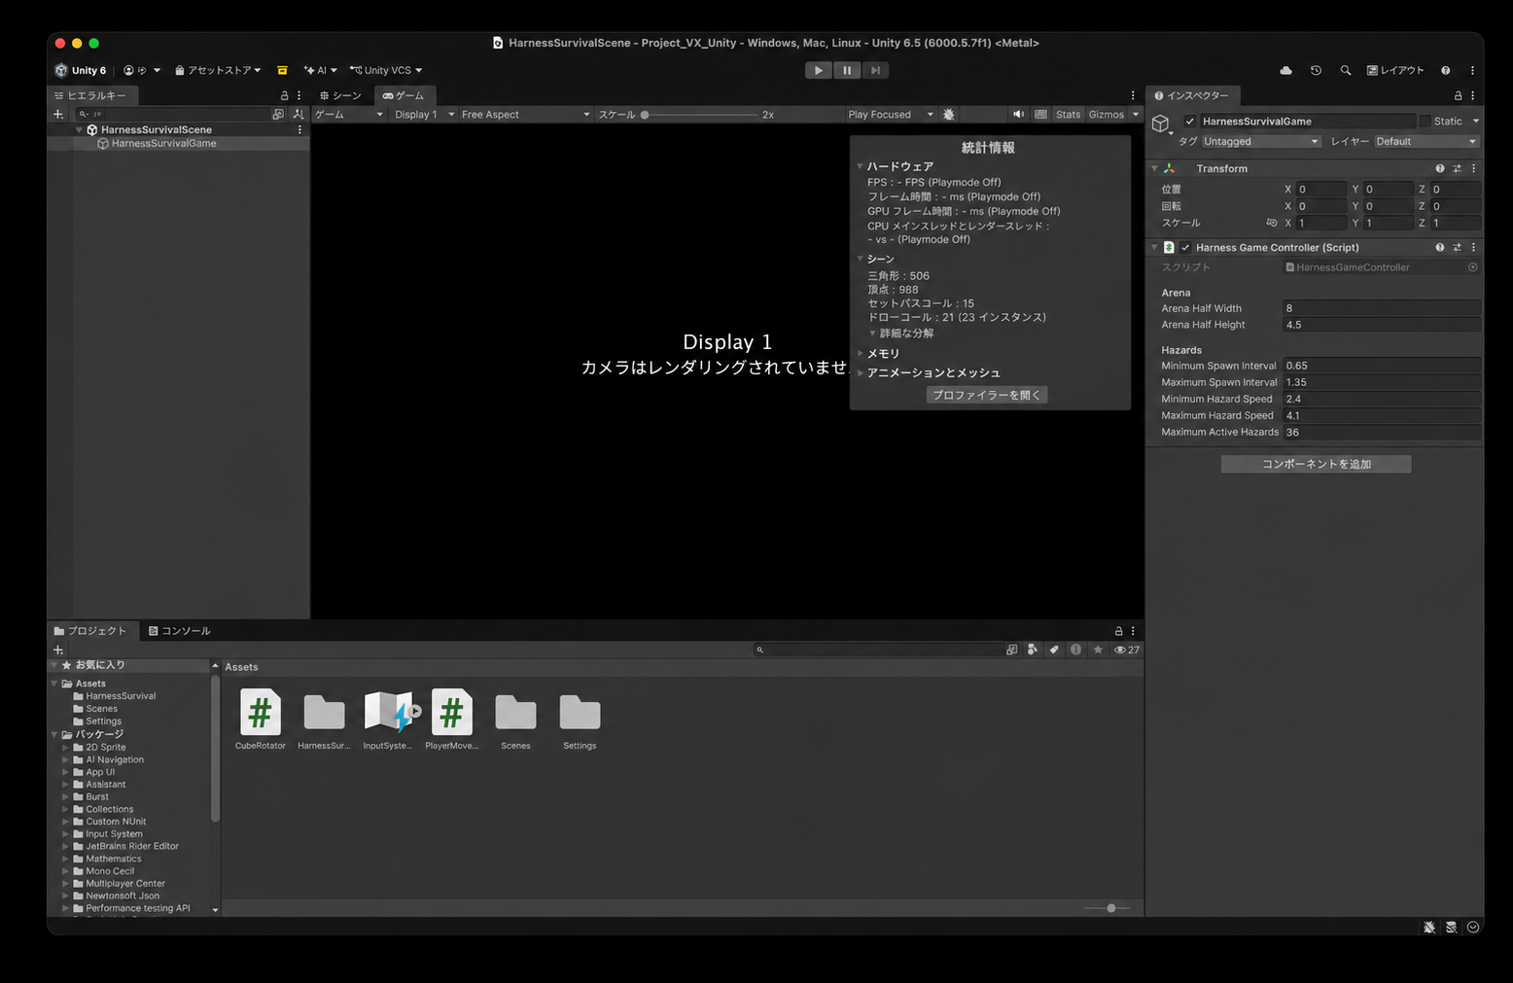Open the Free Aspect dropdown
The image size is (1513, 983).
525,114
